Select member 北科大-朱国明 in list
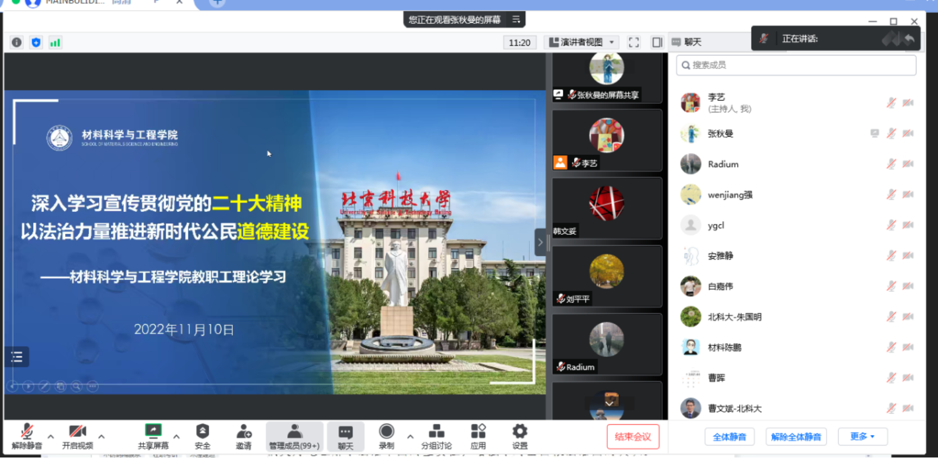This screenshot has width=938, height=458. point(796,317)
